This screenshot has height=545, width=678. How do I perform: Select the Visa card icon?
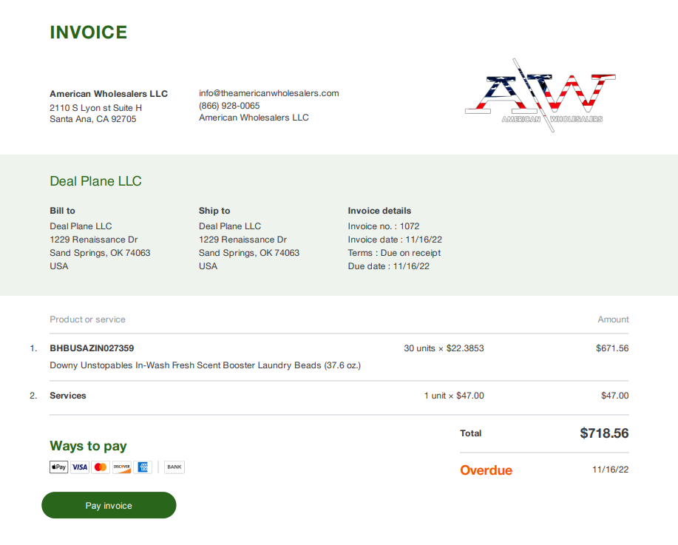[80, 467]
